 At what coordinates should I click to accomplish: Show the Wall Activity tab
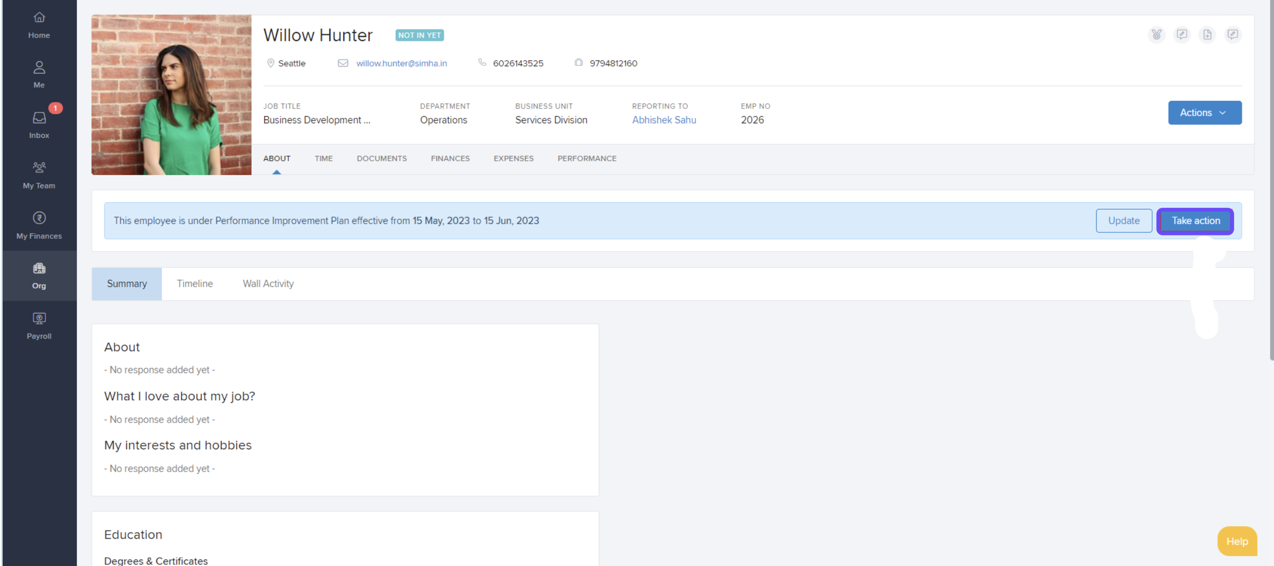pyautogui.click(x=268, y=284)
